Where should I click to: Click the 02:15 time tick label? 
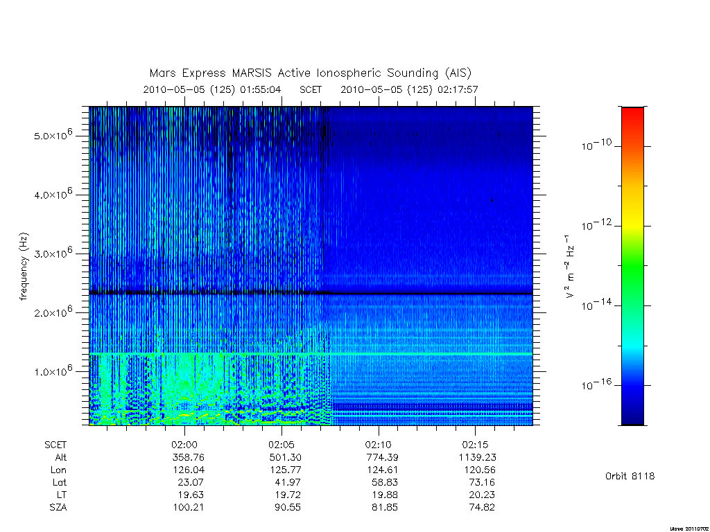pos(476,445)
